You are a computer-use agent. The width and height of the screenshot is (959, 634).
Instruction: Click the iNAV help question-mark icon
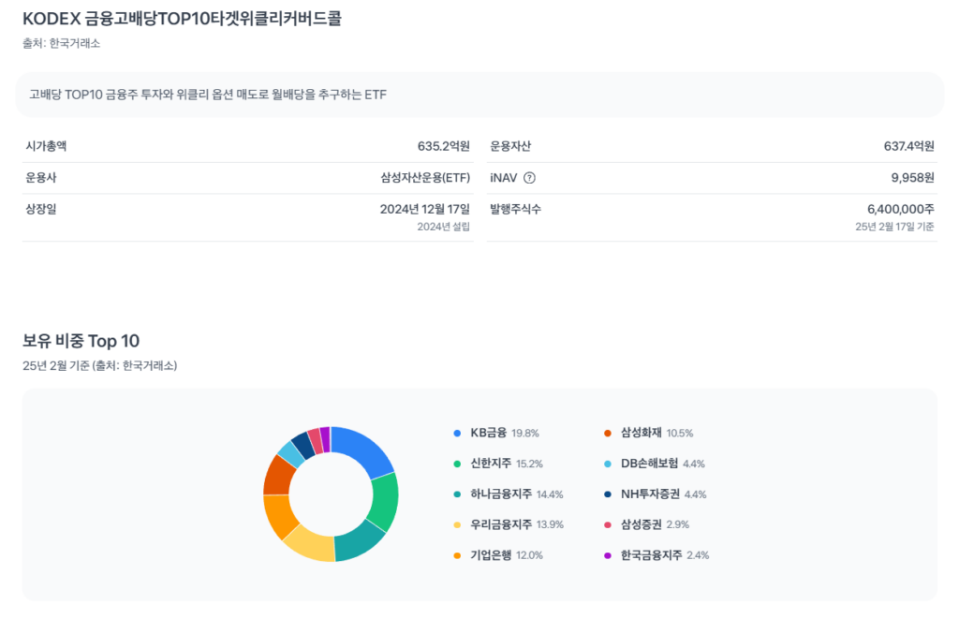tap(530, 178)
